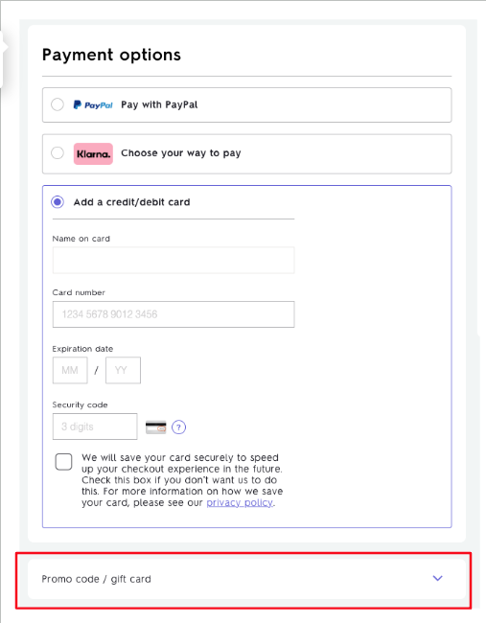Click the PayPal logo
This screenshot has width=486, height=623.
[93, 104]
